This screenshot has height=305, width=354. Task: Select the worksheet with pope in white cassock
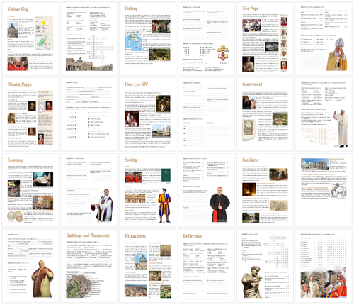pos(324,114)
